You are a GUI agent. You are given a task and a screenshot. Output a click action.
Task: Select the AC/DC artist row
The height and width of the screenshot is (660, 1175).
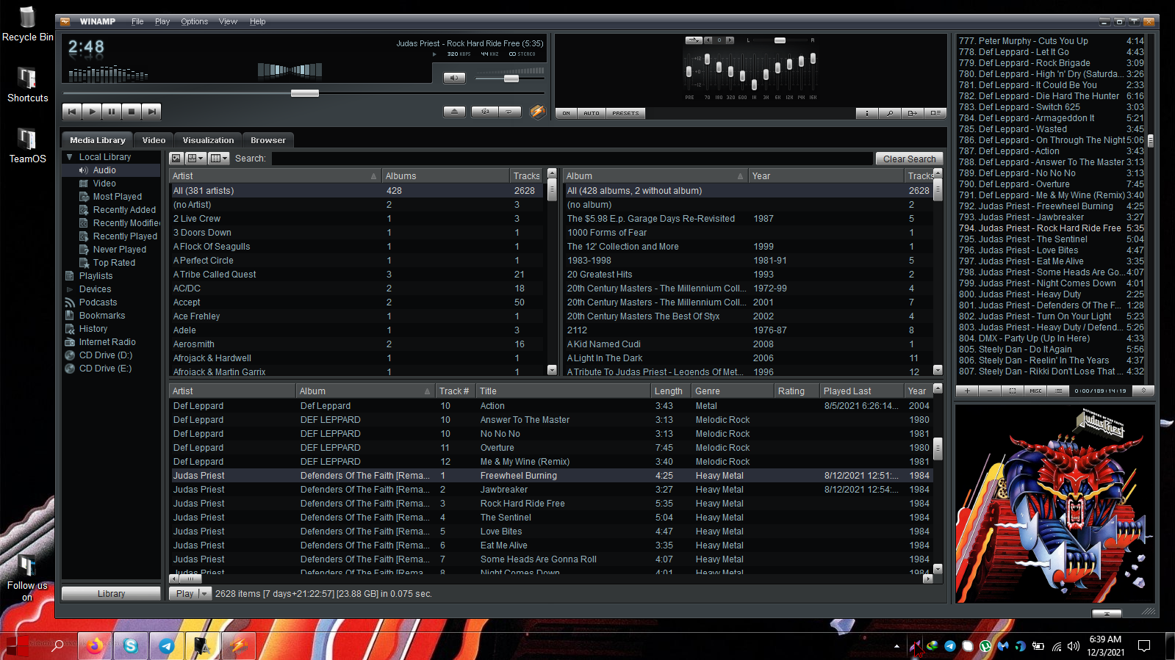[357, 289]
